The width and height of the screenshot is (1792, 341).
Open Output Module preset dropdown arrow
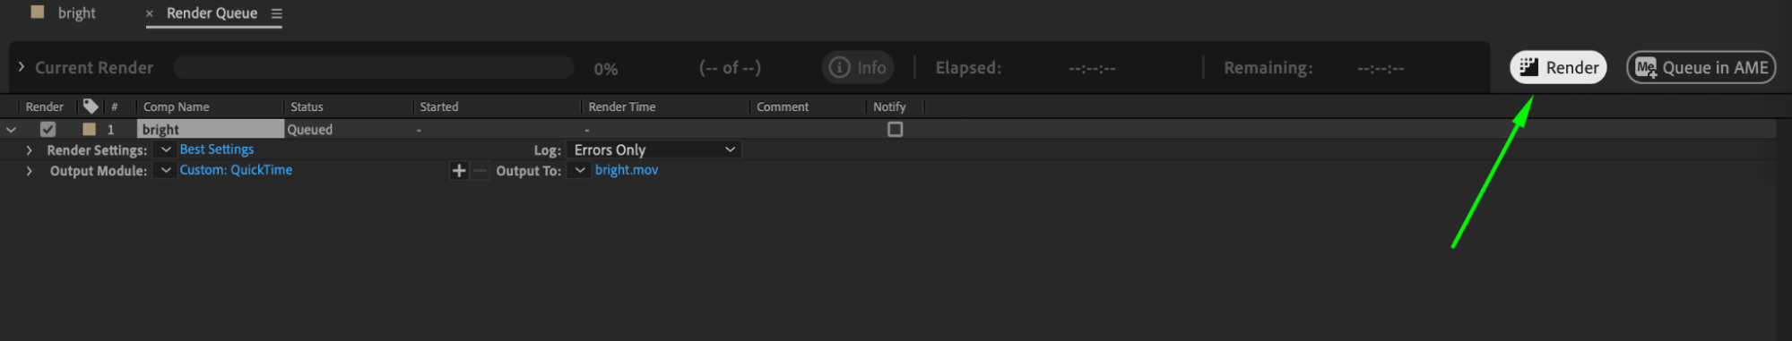[x=166, y=170]
